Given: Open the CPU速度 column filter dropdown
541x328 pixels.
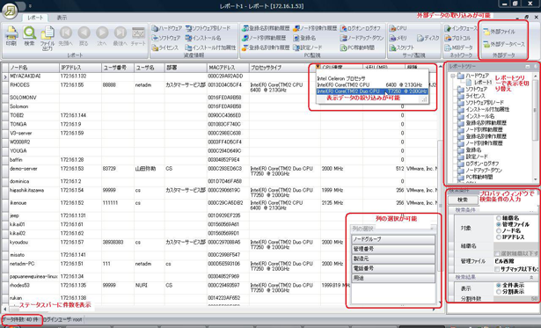Looking at the screenshot, I should click(x=318, y=67).
